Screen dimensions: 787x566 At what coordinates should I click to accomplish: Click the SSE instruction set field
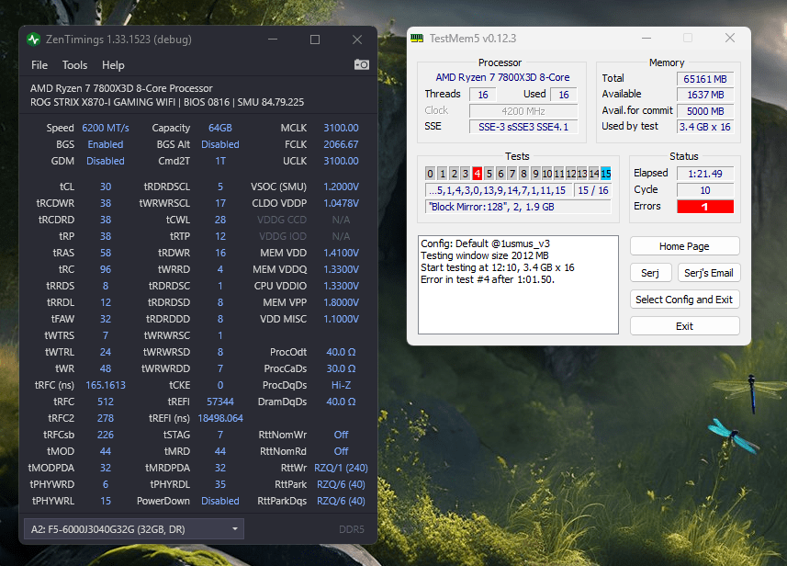click(x=523, y=127)
